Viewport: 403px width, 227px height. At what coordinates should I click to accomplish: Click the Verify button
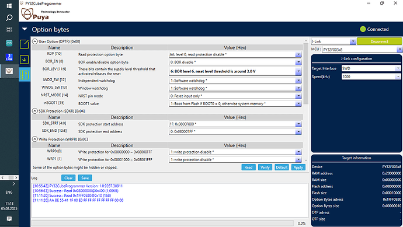coord(265,167)
